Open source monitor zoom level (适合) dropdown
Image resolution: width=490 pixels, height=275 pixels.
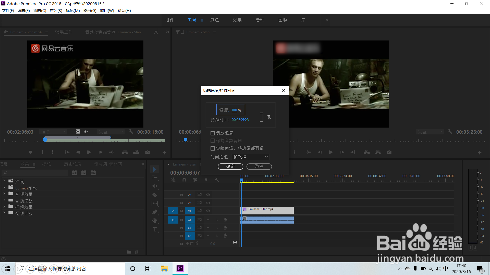tap(53, 132)
